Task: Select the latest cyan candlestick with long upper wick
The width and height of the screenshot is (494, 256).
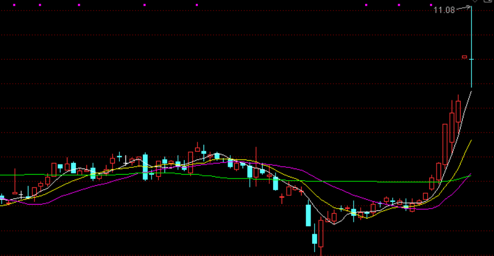Action: (471, 47)
